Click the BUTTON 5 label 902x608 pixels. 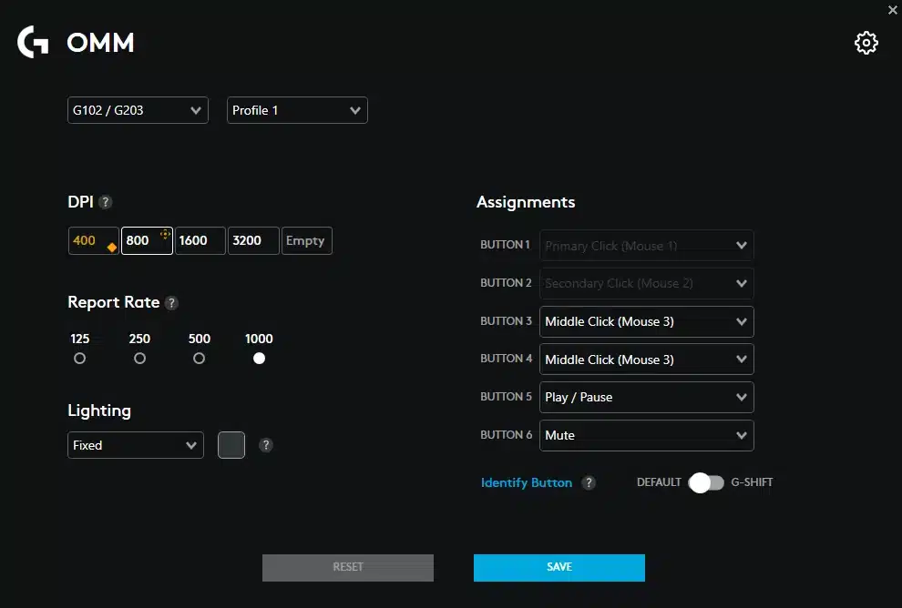[507, 397]
